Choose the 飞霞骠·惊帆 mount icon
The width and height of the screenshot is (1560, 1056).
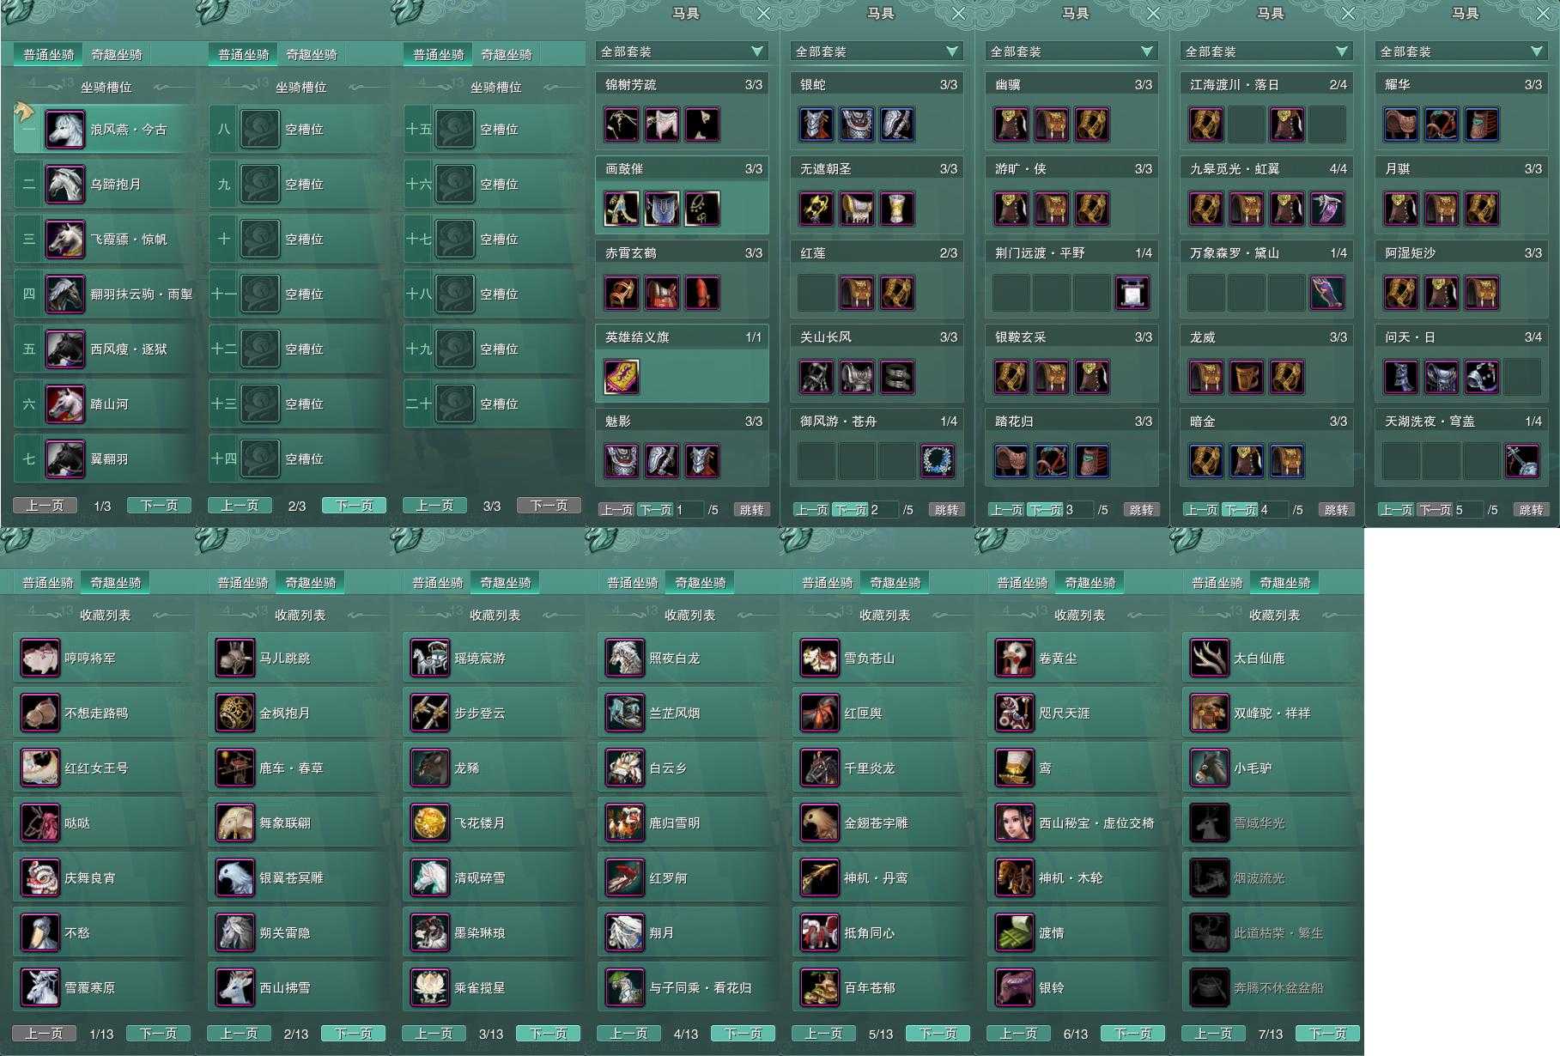pyautogui.click(x=64, y=240)
